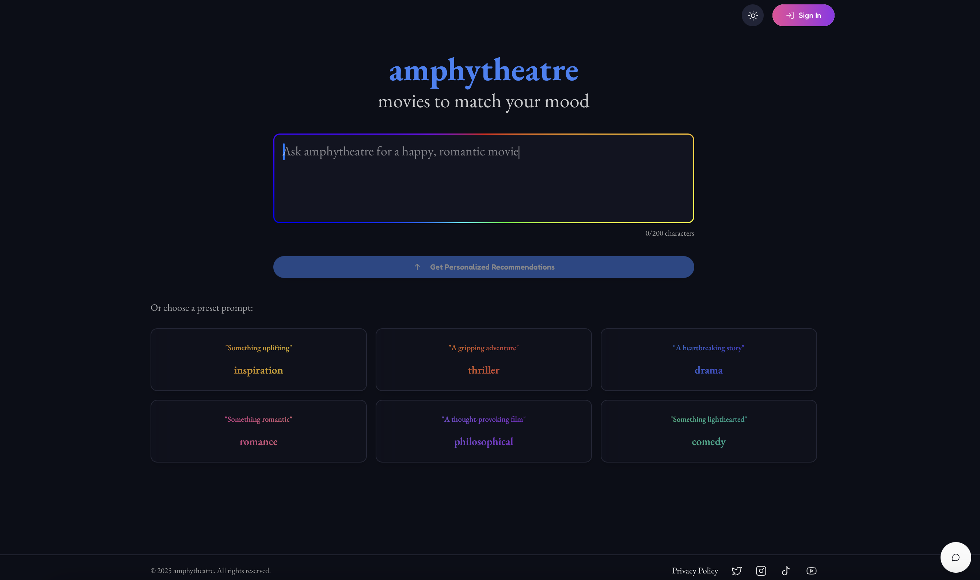980x580 pixels.
Task: Pick the "A heartbreaking story" drama preset
Action: [x=709, y=360]
